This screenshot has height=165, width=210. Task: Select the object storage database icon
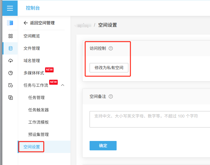tap(11, 48)
